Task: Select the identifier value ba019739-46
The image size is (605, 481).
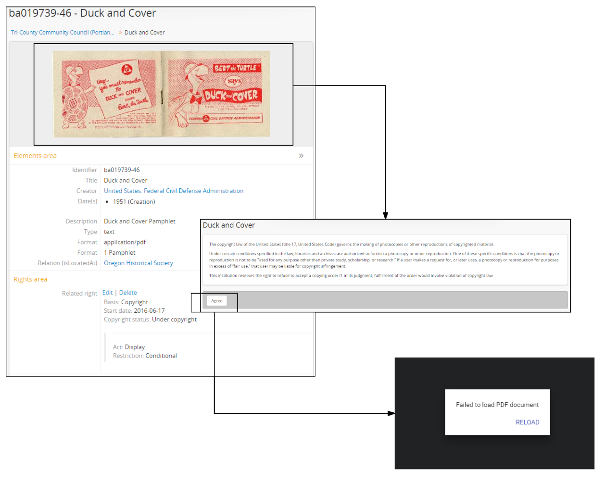Action: coord(122,170)
